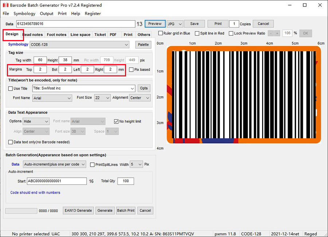Screen dimensions: 328x237
Task: Open the title Font Name Arial dropdown
Action: 52,98
